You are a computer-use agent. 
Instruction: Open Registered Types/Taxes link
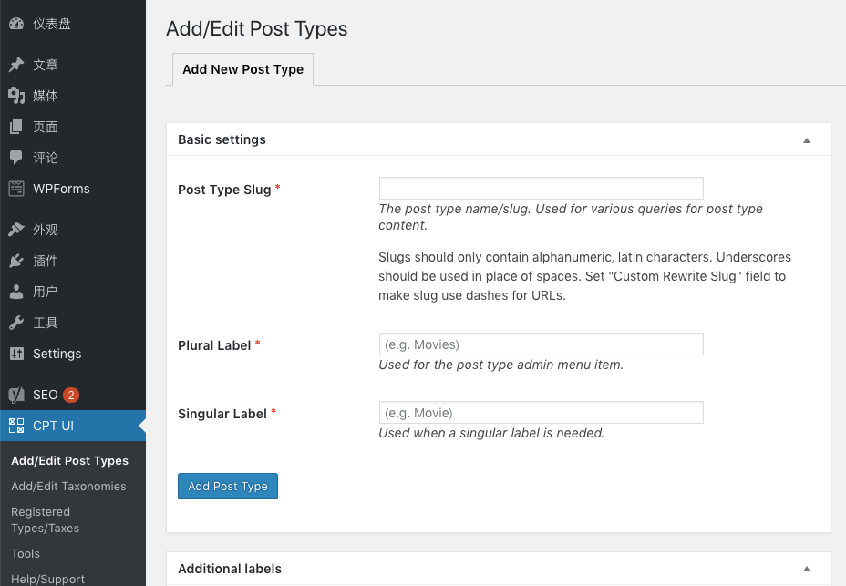point(46,519)
